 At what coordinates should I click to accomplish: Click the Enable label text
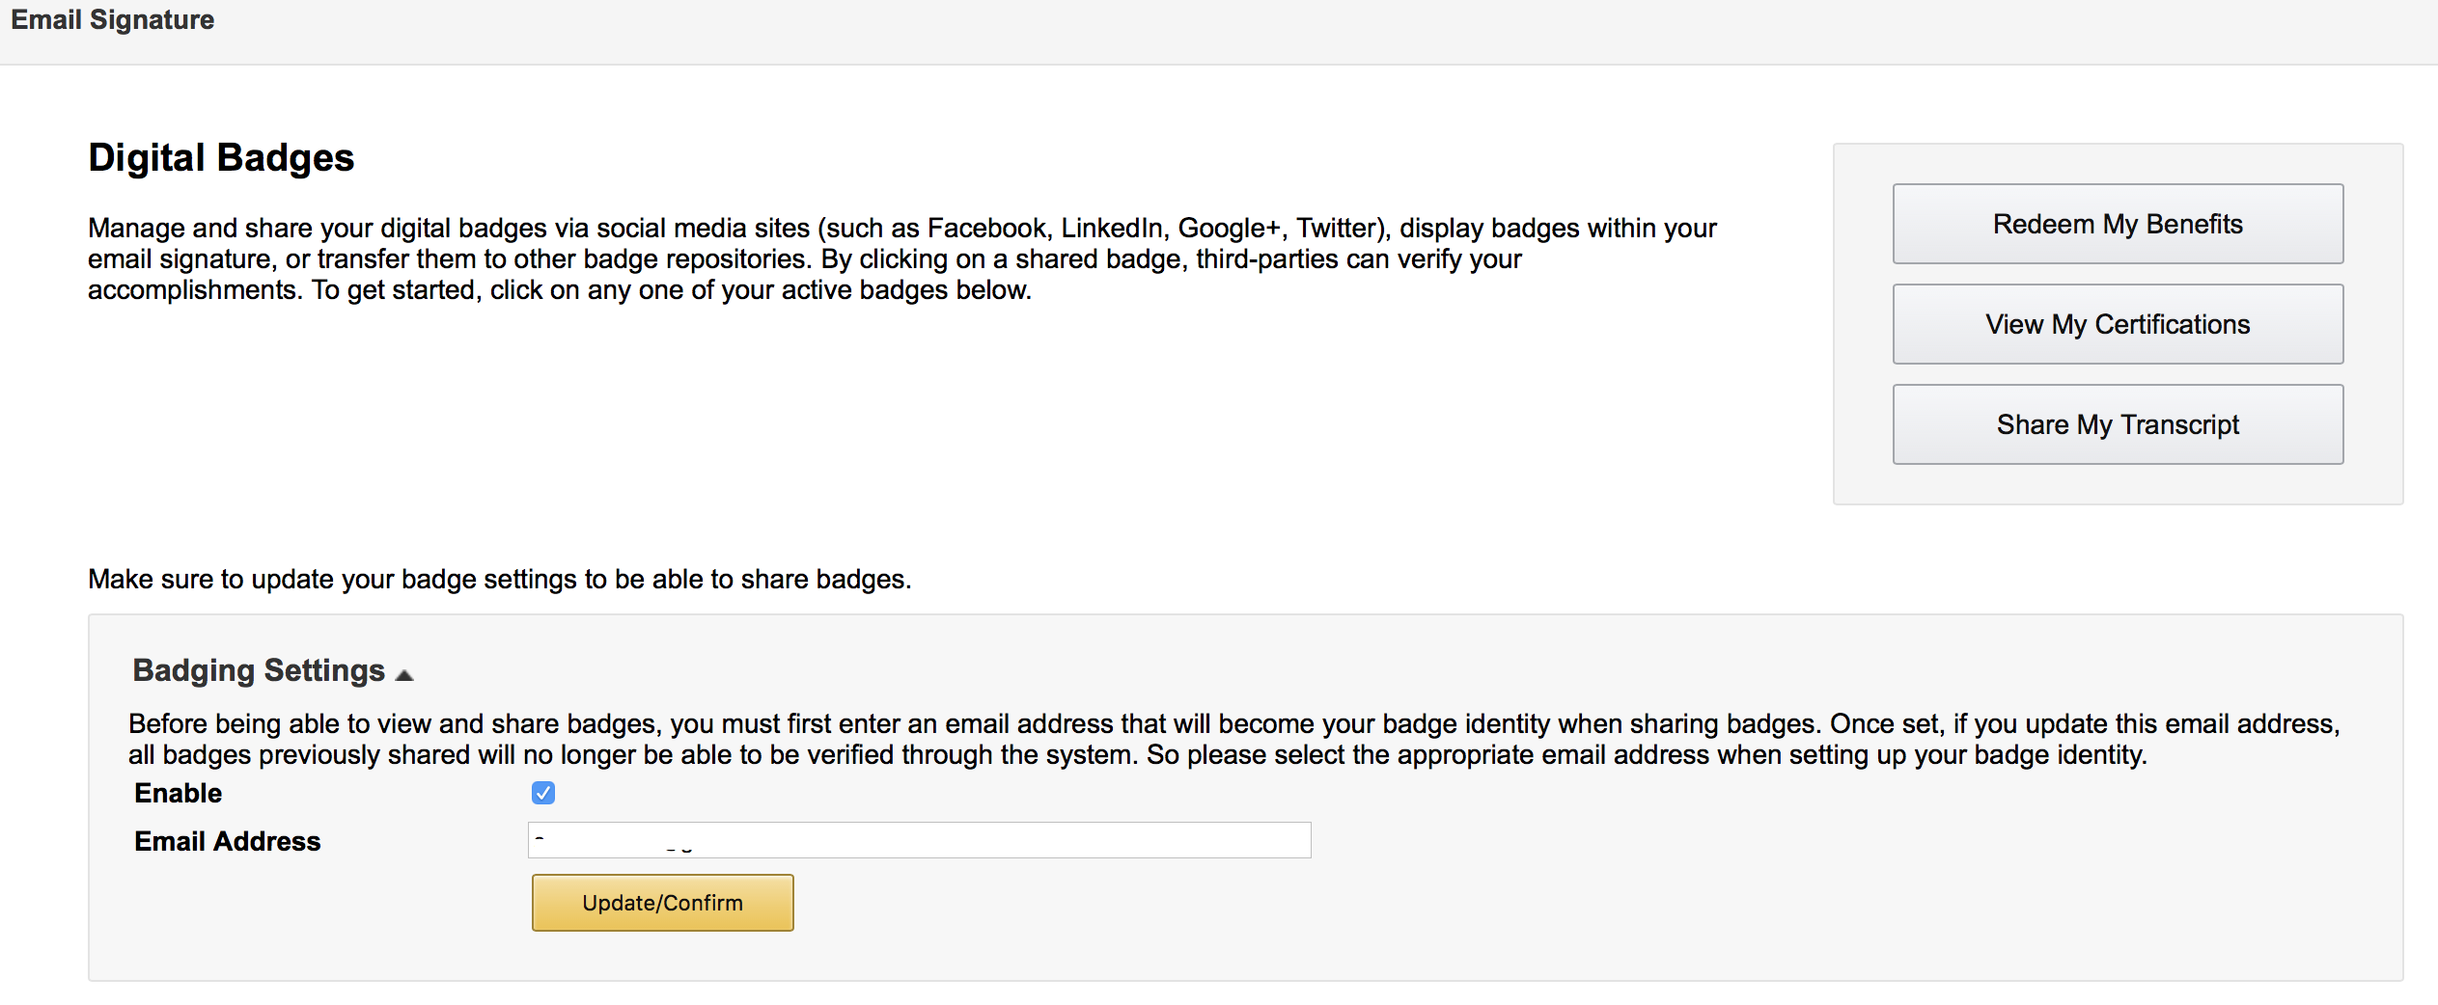click(x=179, y=793)
